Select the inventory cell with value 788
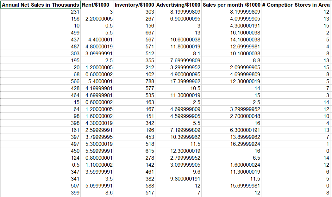The image size is (332, 197). (134, 82)
